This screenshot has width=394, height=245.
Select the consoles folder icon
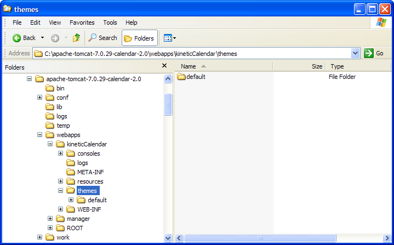coord(71,153)
